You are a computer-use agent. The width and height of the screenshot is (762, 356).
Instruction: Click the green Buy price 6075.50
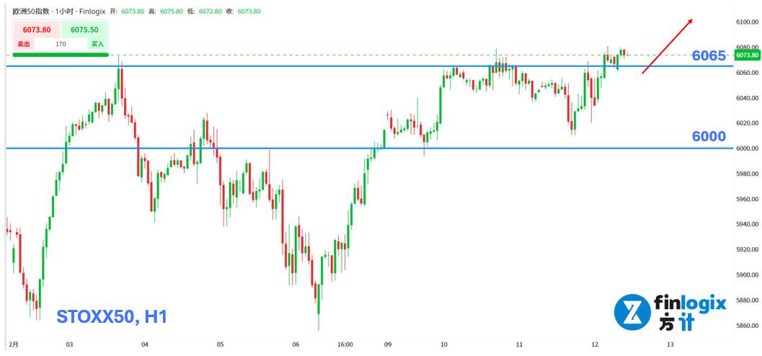coord(84,30)
